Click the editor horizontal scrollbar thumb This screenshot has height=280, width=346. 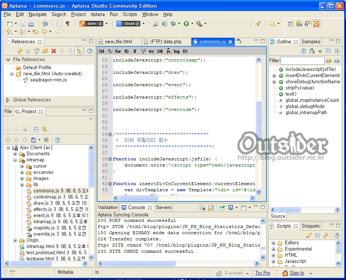tap(138, 198)
